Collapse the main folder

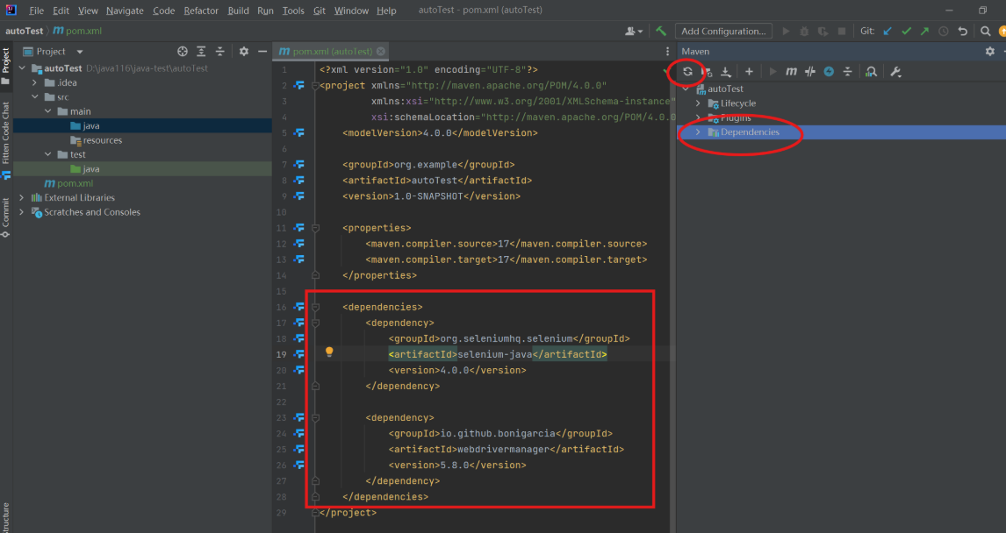[x=48, y=111]
